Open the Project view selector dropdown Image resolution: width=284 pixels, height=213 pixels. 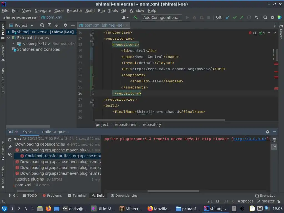(x=21, y=25)
